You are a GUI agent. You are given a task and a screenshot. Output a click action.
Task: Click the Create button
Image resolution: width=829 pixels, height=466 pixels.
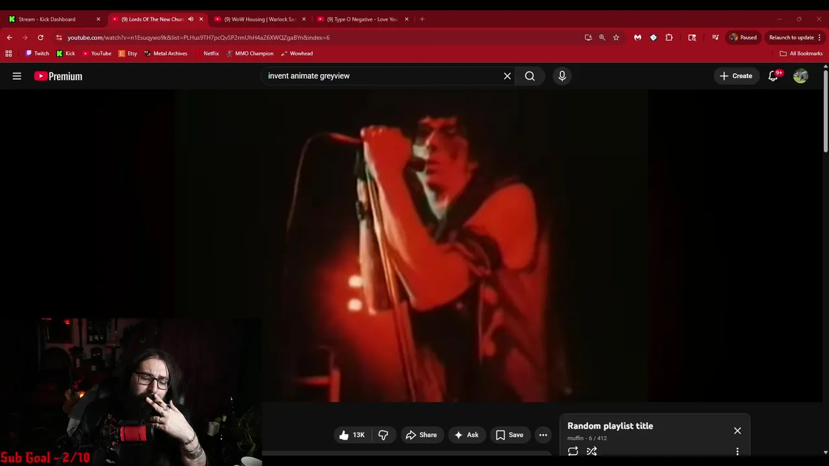tap(736, 76)
